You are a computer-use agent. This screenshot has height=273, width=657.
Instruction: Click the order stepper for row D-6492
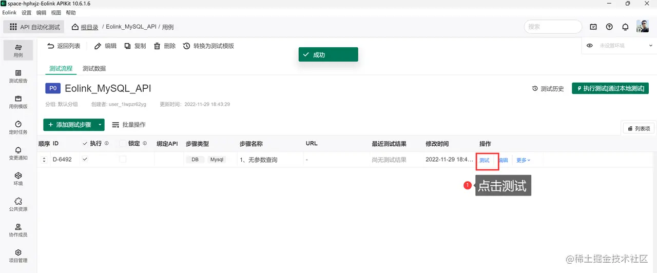tap(44, 160)
